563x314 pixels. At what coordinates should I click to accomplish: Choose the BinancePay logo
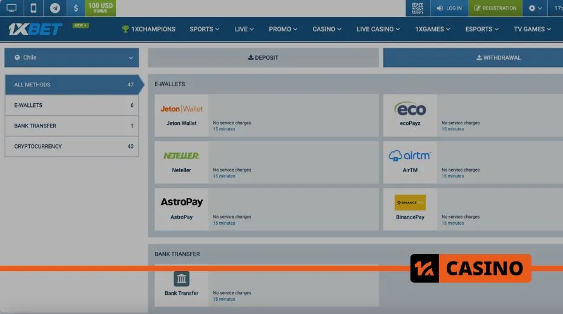410,203
